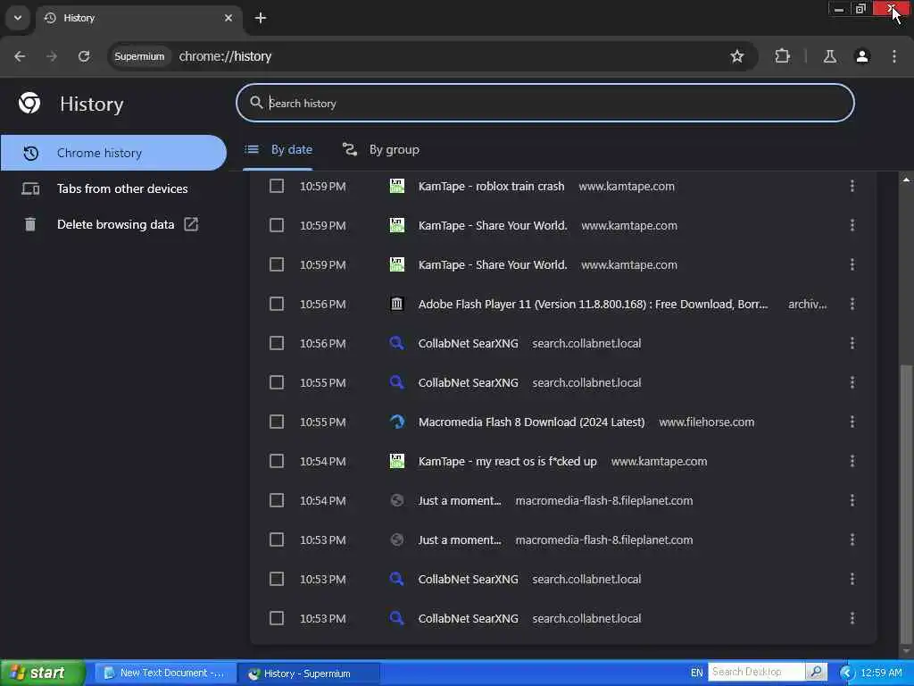Switch to New Text Document taskbar window
914x686 pixels.
click(x=165, y=673)
